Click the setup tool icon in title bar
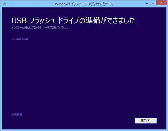 [4, 3]
